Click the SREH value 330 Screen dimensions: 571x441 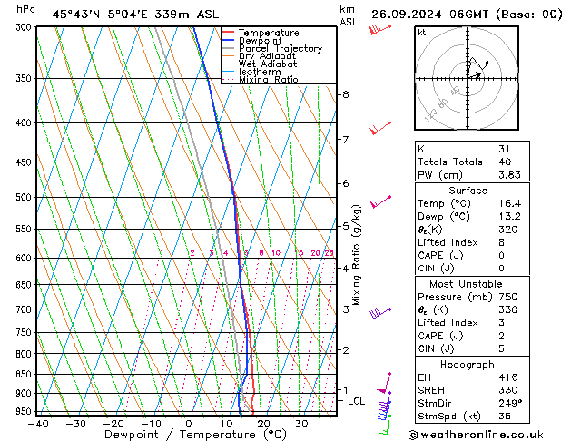[x=508, y=390]
